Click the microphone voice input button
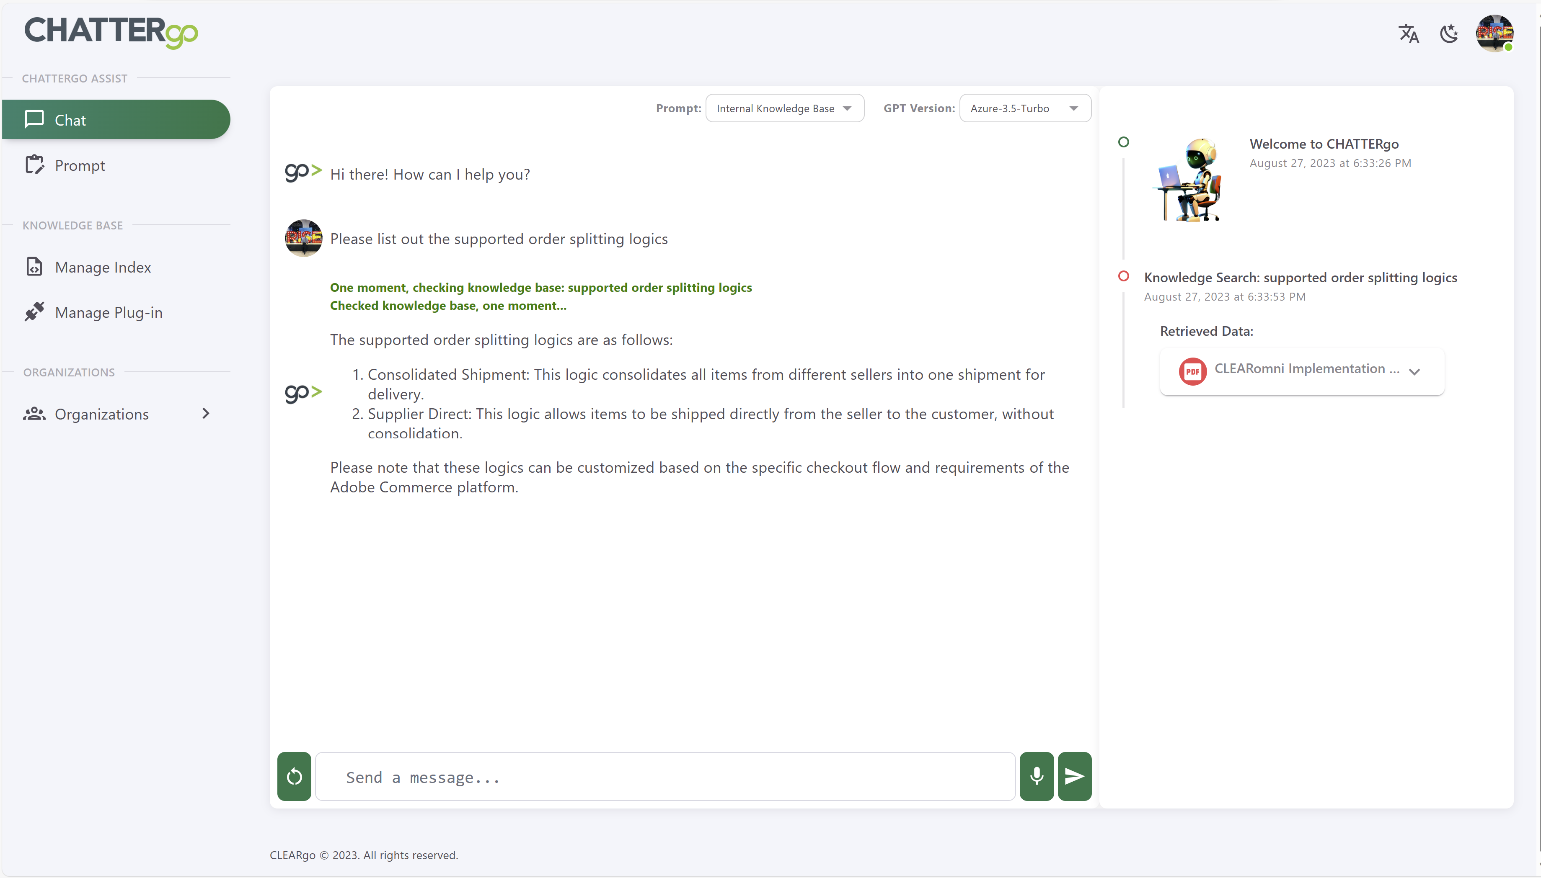The height and width of the screenshot is (878, 1541). tap(1037, 776)
